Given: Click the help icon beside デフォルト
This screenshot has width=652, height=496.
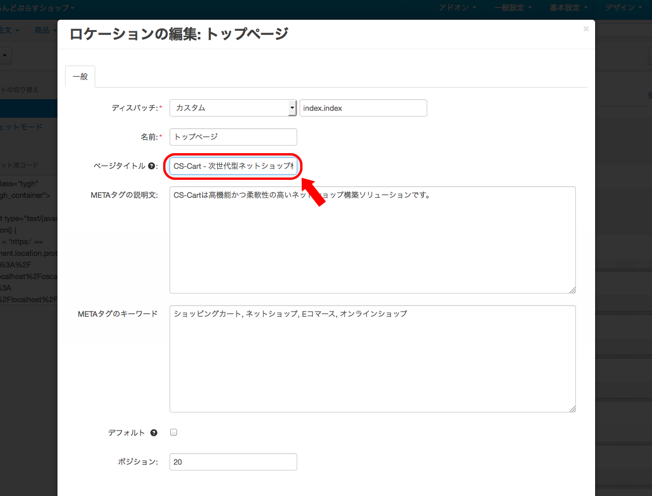Looking at the screenshot, I should pos(154,433).
